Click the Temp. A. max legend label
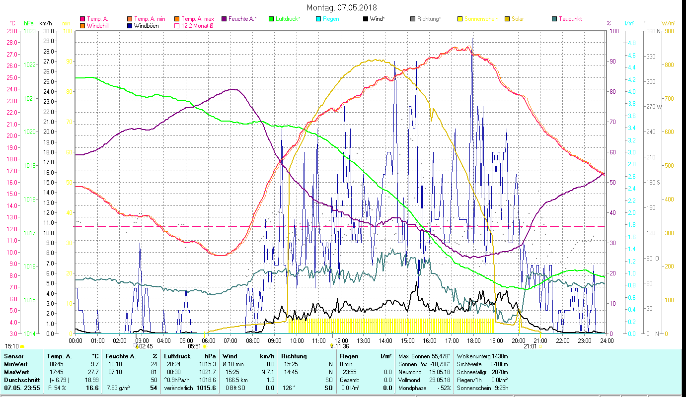 tap(197, 19)
